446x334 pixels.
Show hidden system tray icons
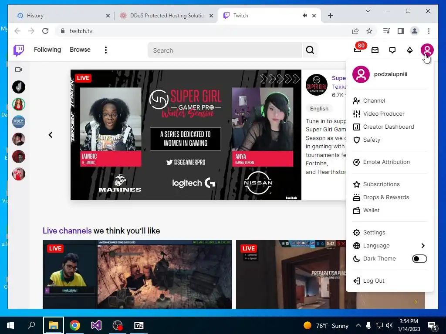click(358, 325)
